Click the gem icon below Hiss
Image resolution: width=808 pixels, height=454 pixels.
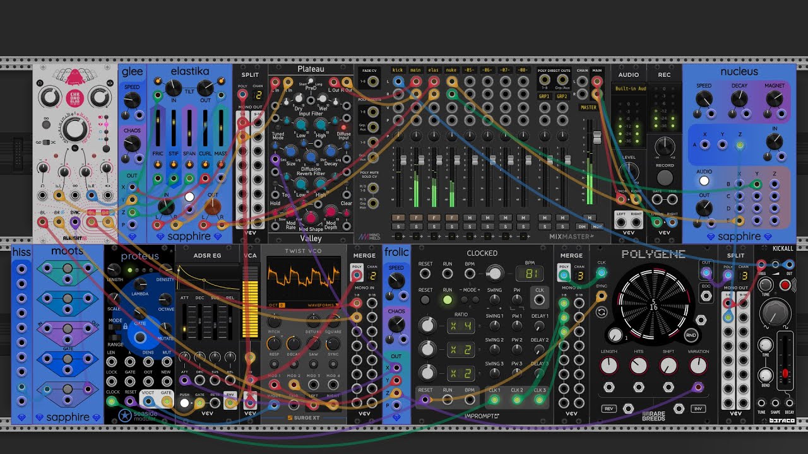(21, 417)
